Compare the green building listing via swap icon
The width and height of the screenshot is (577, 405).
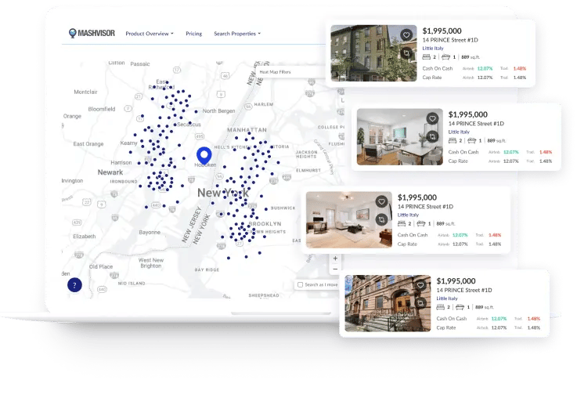(x=406, y=53)
